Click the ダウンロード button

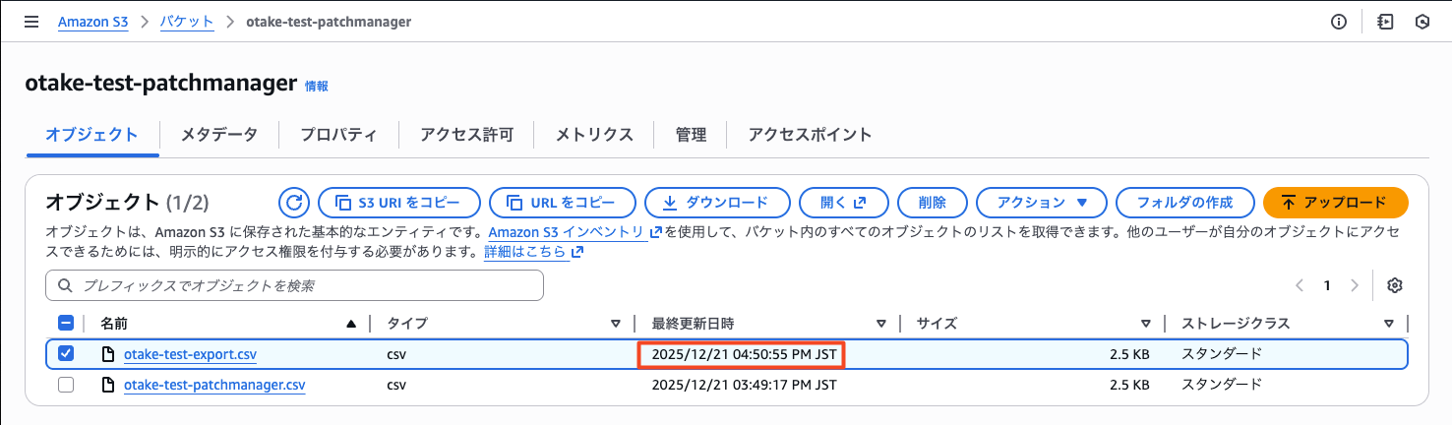pos(716,203)
